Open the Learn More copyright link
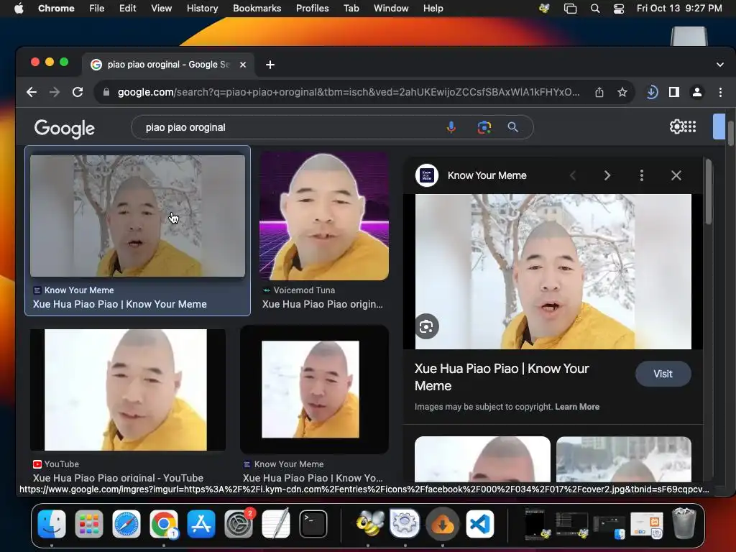Screen dimensions: 736x552 [x=577, y=407]
